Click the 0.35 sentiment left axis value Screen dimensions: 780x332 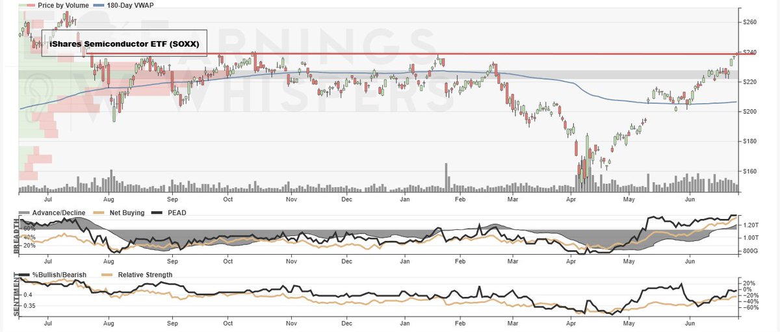31,305
